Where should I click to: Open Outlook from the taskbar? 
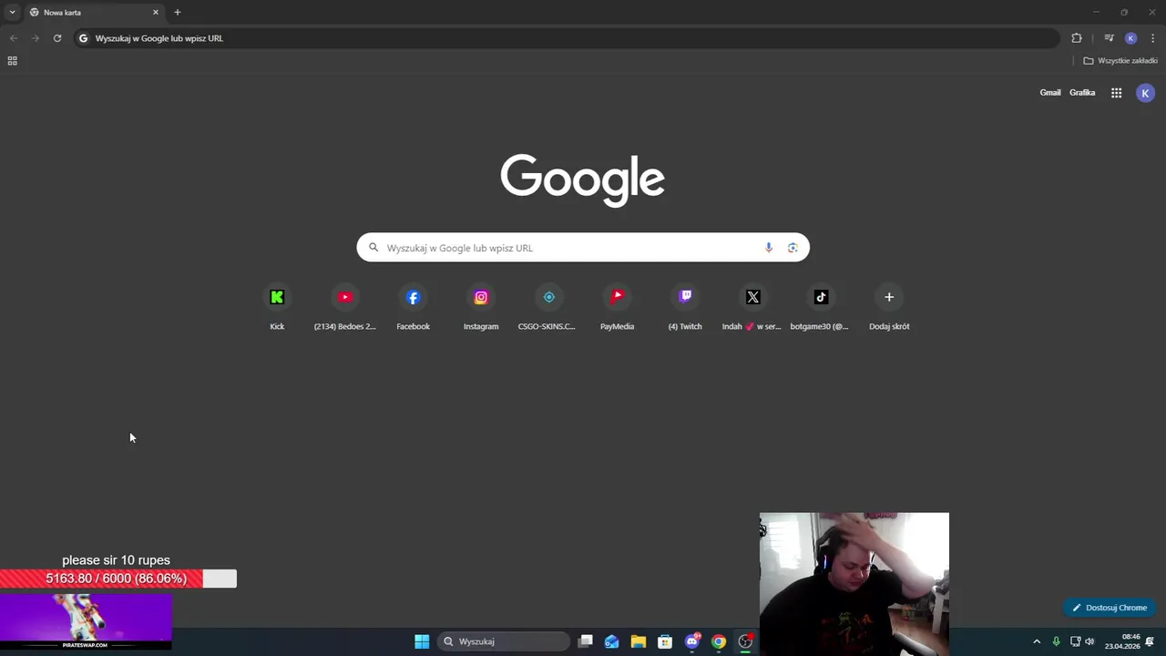click(x=611, y=641)
